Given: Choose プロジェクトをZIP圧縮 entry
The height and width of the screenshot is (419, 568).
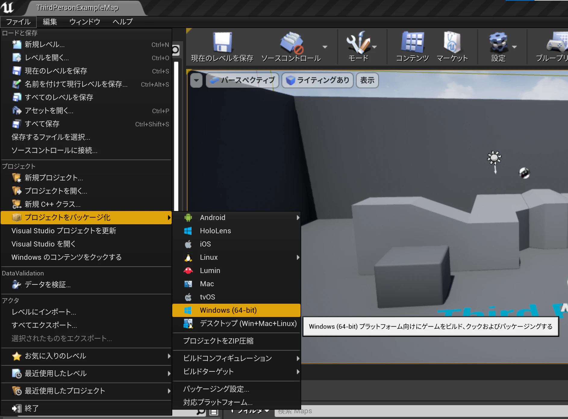Looking at the screenshot, I should (236, 341).
